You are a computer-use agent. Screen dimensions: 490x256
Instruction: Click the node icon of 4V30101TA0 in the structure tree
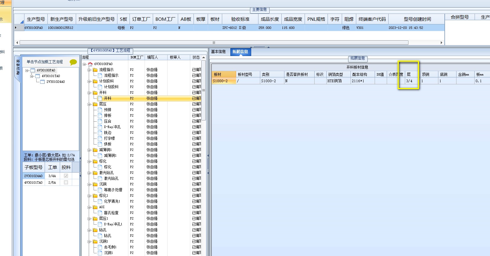[x=38, y=76]
